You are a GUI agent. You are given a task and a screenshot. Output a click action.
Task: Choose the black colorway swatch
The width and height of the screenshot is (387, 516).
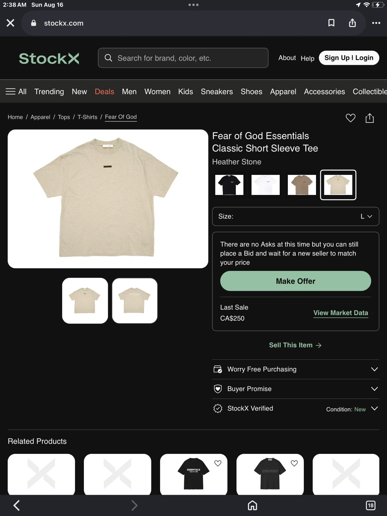click(229, 185)
